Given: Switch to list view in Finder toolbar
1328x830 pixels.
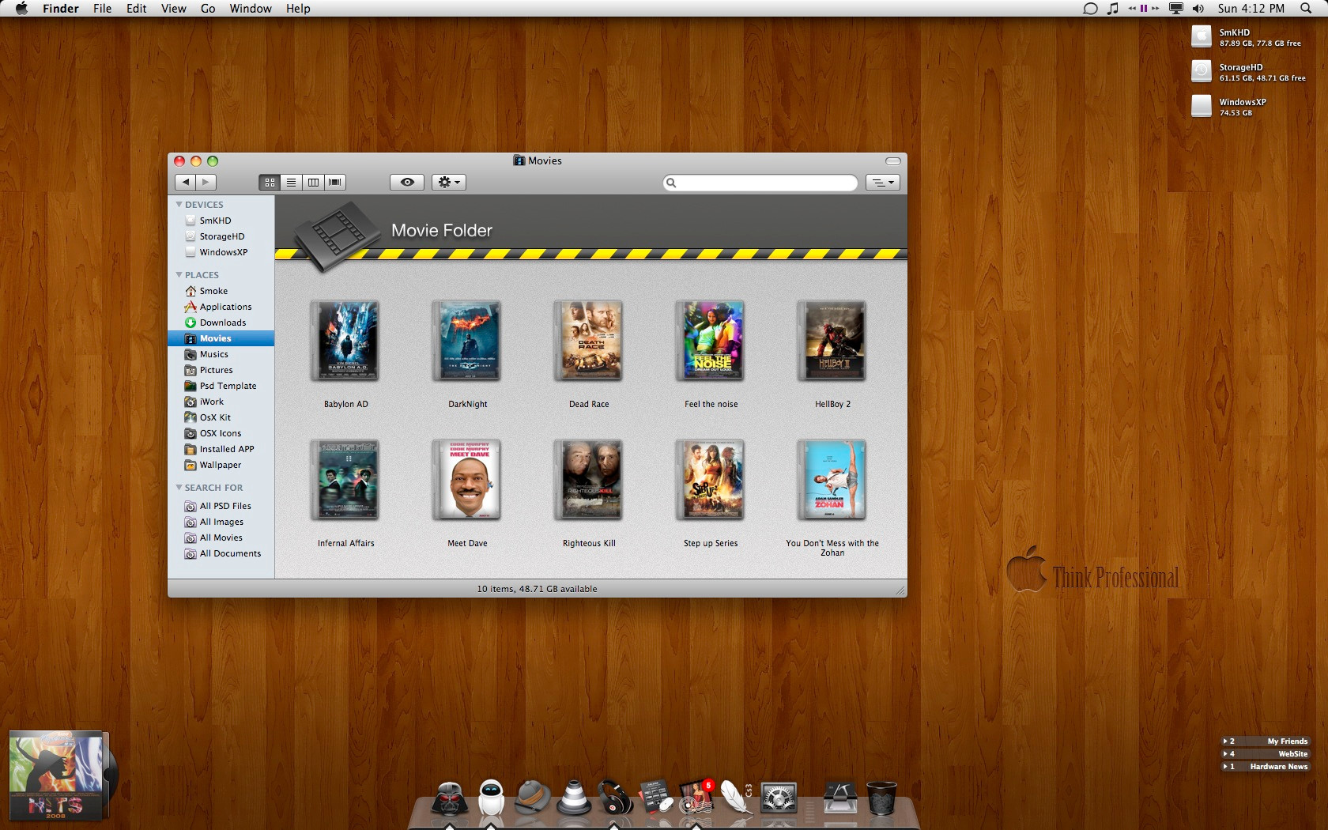Looking at the screenshot, I should 292,182.
